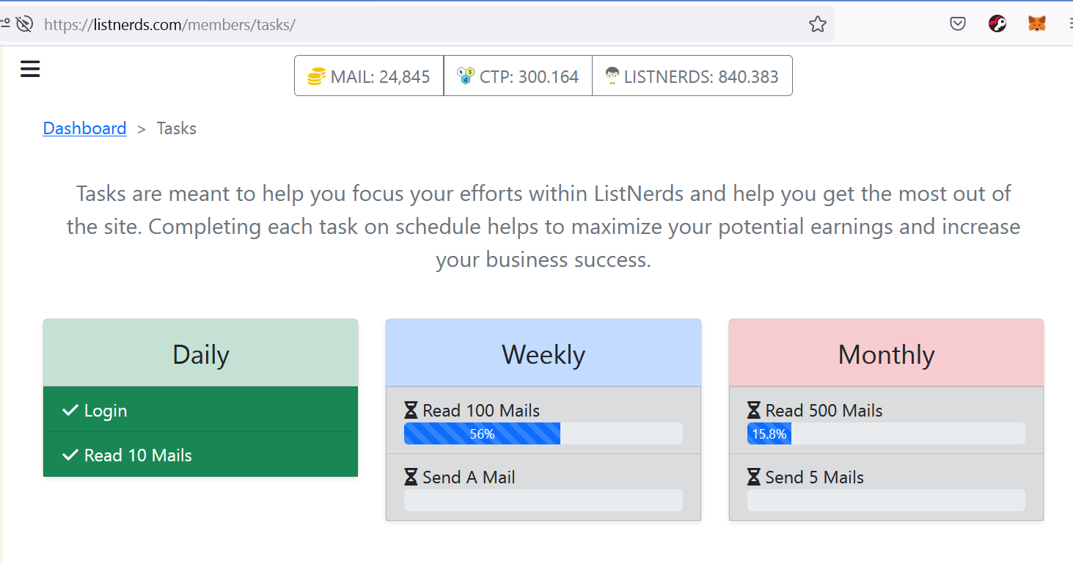Click the Read 100 Mails hourglass icon

(411, 410)
